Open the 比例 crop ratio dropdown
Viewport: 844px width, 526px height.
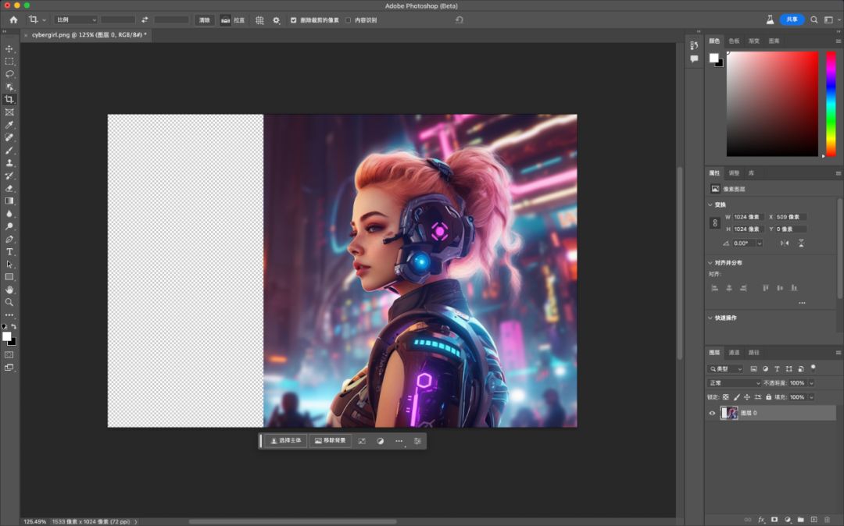pyautogui.click(x=76, y=20)
